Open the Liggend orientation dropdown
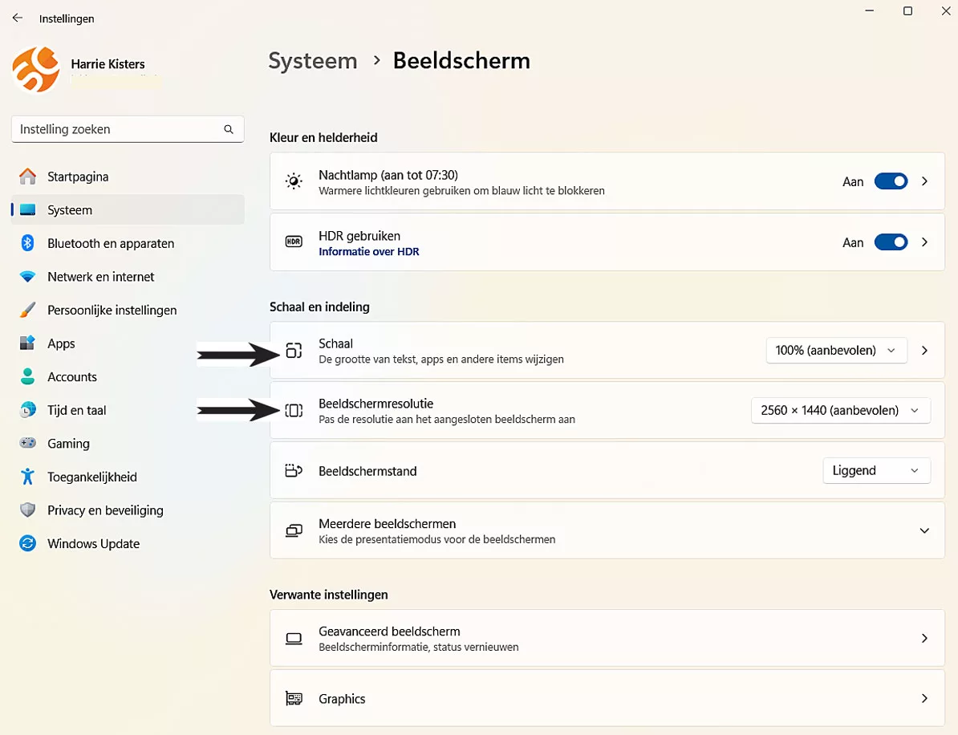Screen dimensions: 958x735 [x=877, y=470]
